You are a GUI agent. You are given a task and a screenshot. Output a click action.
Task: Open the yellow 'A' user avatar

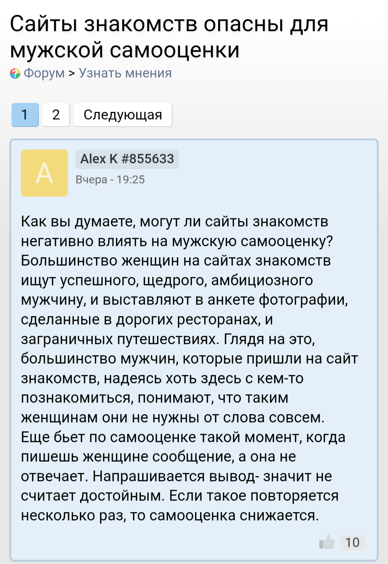44,173
